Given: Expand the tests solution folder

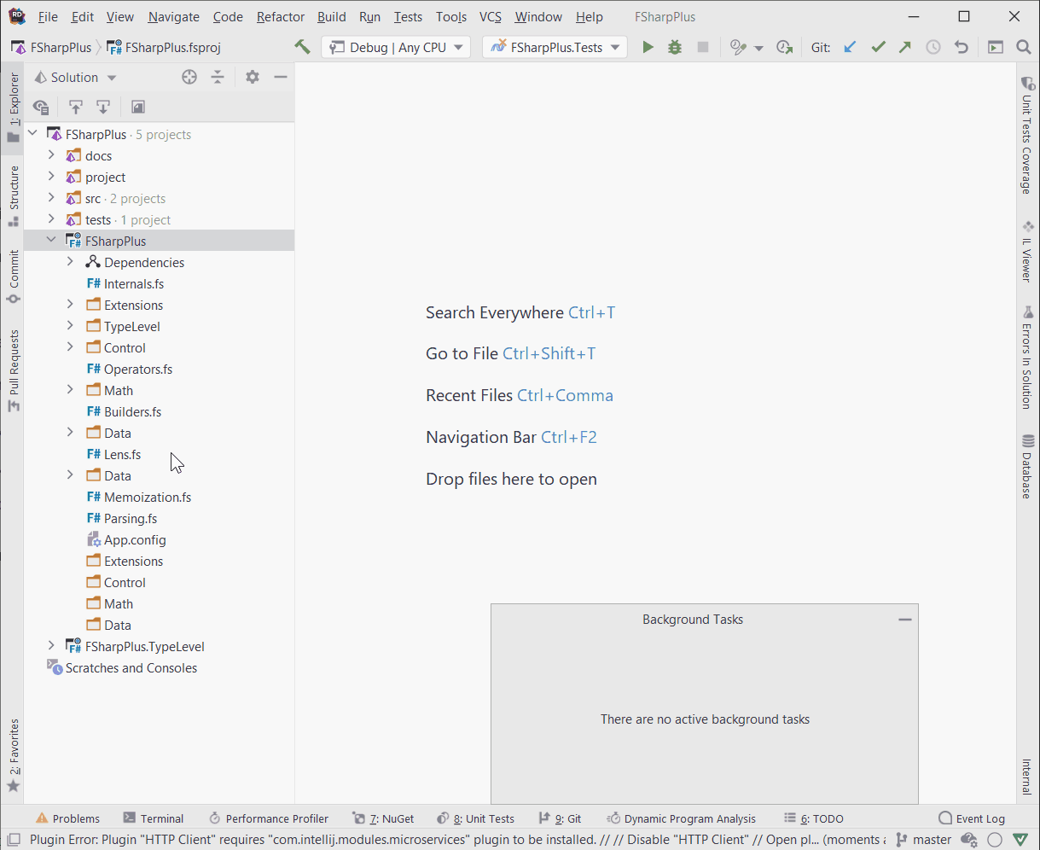Looking at the screenshot, I should tap(51, 219).
